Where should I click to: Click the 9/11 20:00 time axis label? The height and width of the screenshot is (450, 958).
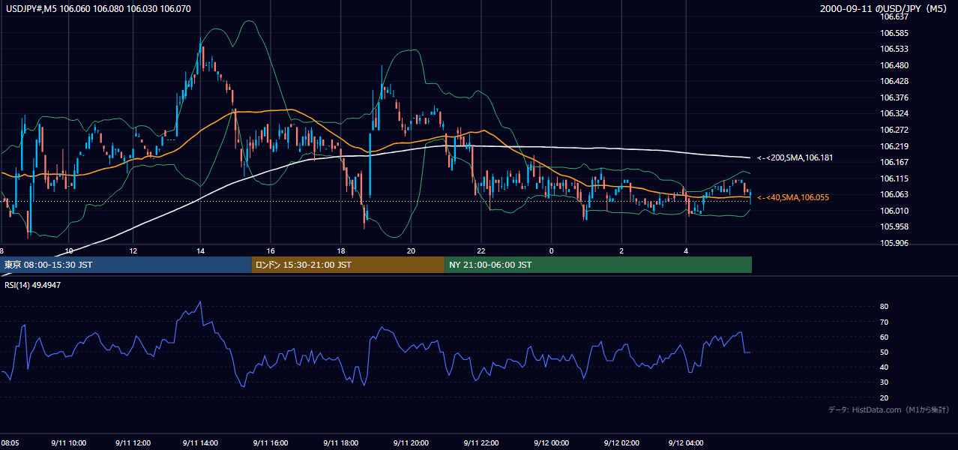(411, 442)
